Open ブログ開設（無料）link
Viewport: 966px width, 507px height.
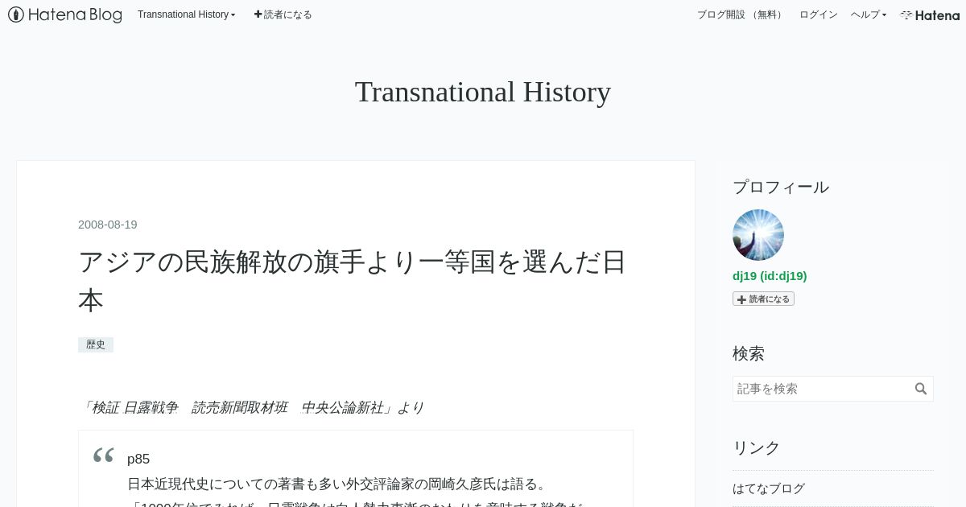click(x=741, y=14)
